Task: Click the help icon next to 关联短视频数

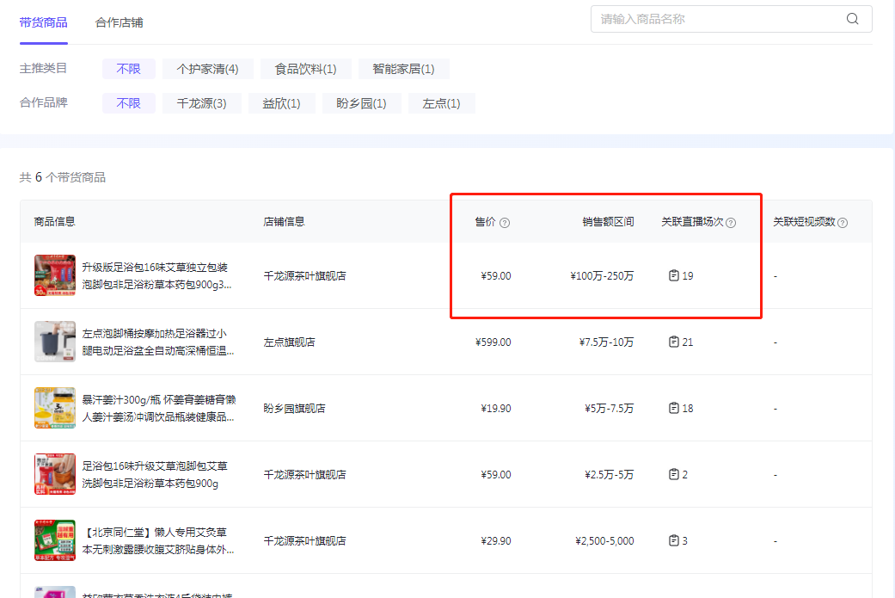Action: (x=842, y=222)
